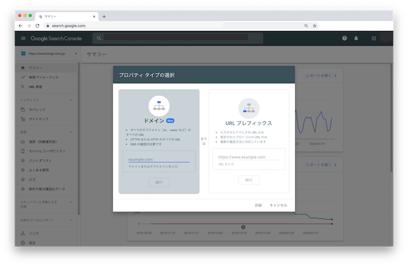Reload the page with refresh icon
The height and width of the screenshot is (266, 408).
37,26
